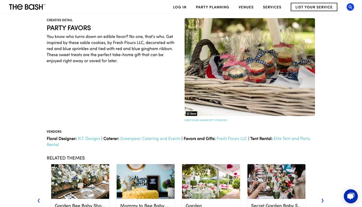Open the Party Planning menu

tap(212, 7)
